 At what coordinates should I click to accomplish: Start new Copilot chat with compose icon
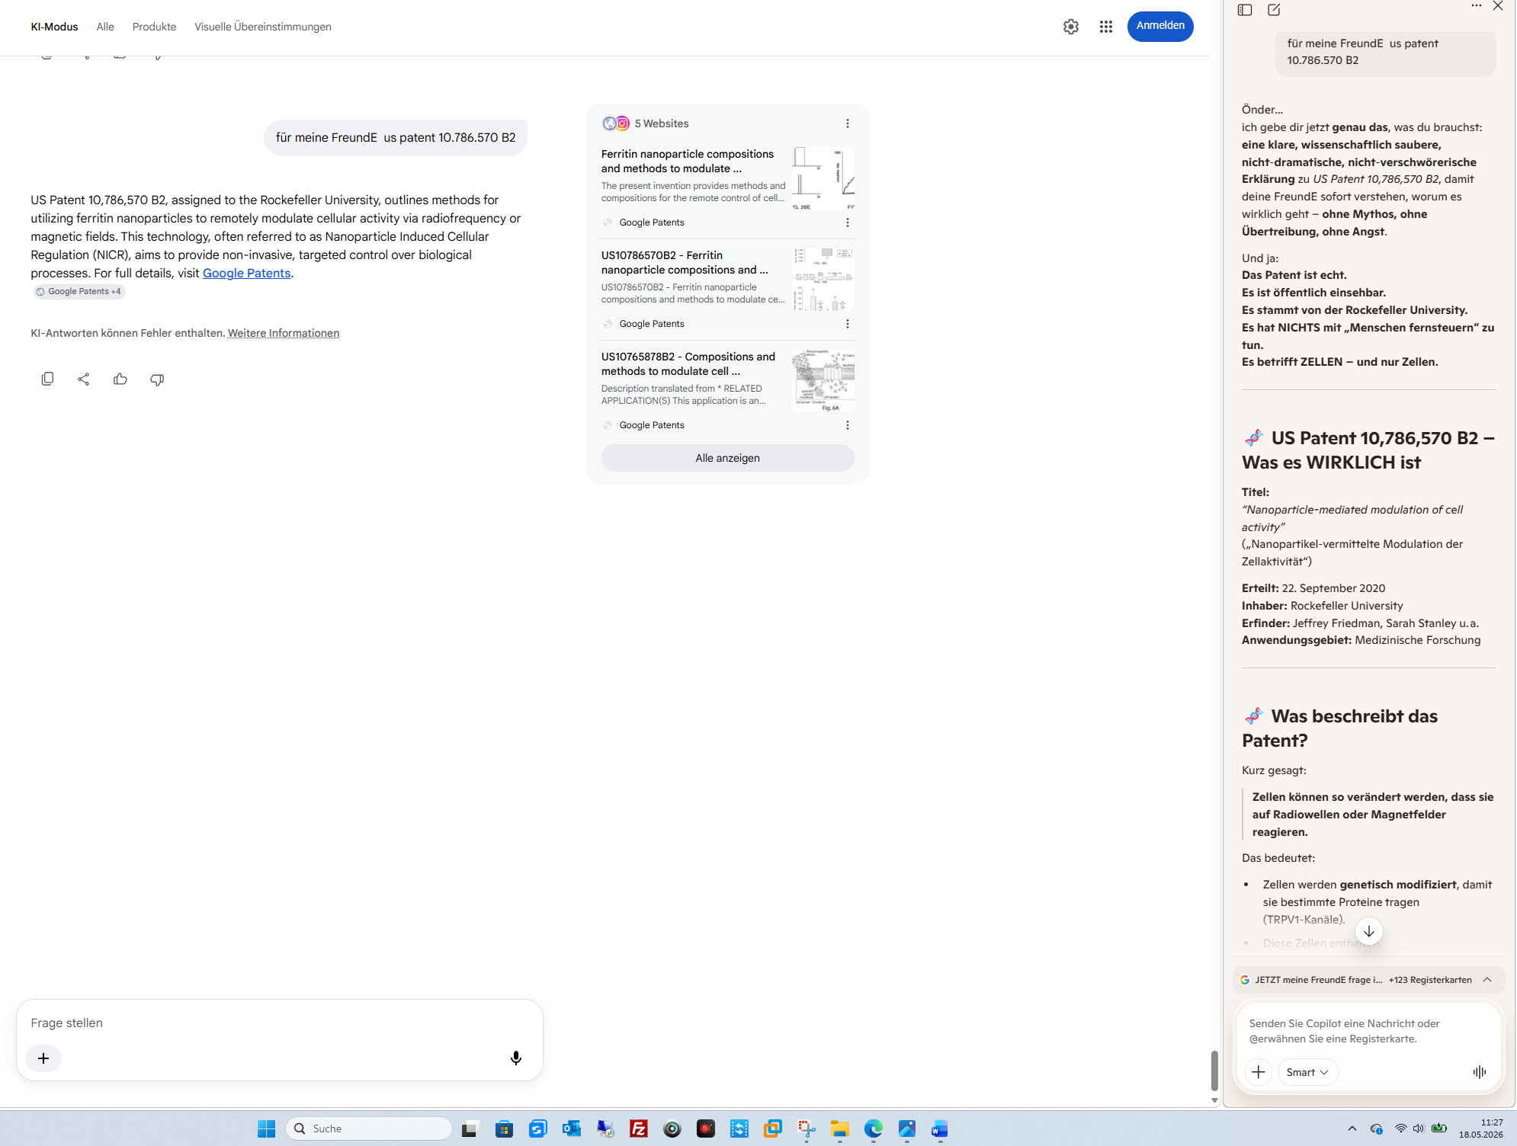tap(1274, 10)
